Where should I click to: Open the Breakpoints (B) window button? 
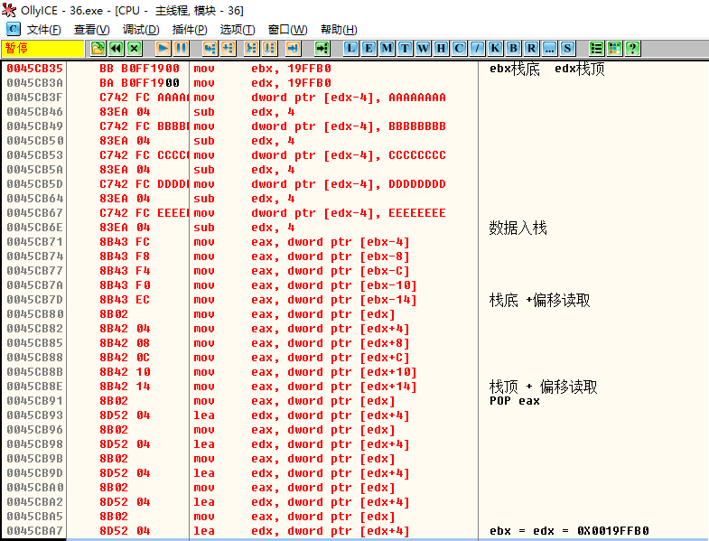tap(513, 48)
